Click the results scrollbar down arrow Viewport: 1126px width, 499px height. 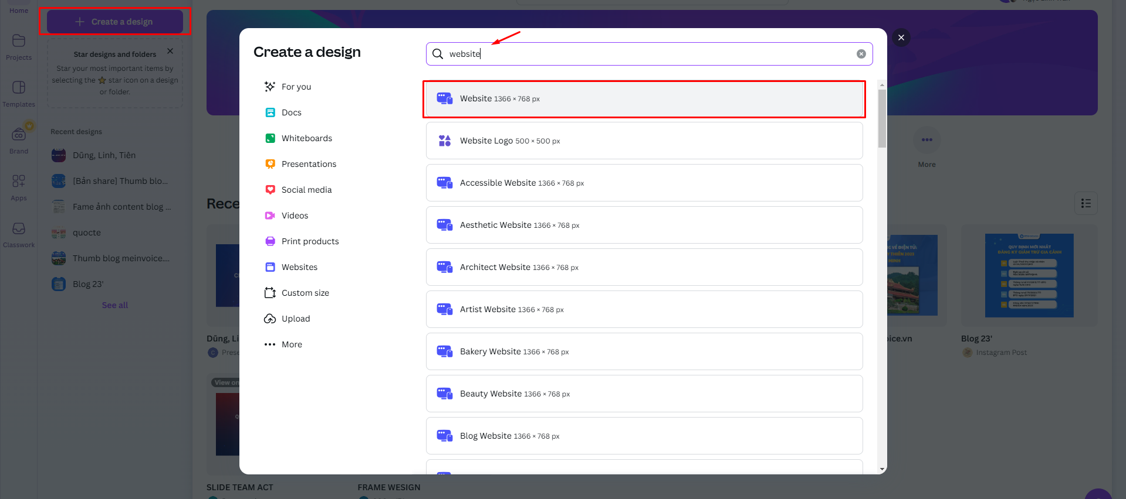click(882, 469)
